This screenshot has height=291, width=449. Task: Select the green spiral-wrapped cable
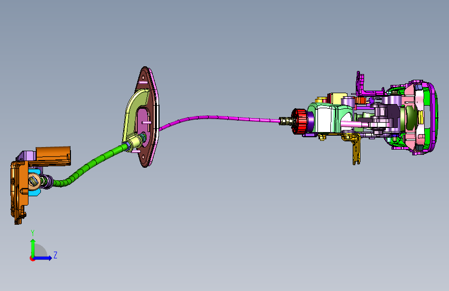point(90,166)
